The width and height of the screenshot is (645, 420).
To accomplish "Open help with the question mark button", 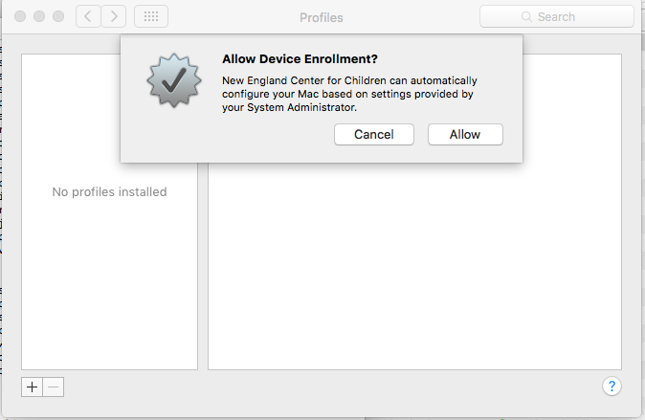I will click(x=612, y=386).
